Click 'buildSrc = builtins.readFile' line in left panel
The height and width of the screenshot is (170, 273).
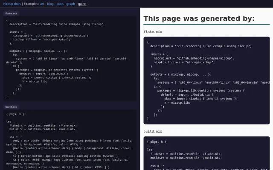pyautogui.click(x=43, y=129)
